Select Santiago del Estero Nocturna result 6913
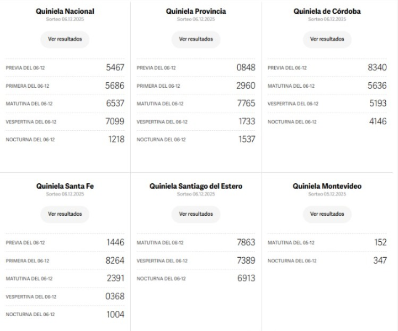The width and height of the screenshot is (398, 331). [246, 278]
